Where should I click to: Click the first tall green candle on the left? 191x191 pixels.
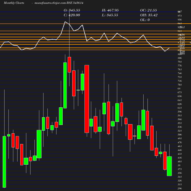pyautogui.click(x=4, y=162)
